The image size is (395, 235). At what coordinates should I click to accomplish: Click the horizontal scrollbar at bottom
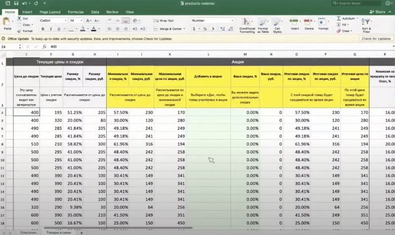click(118, 228)
